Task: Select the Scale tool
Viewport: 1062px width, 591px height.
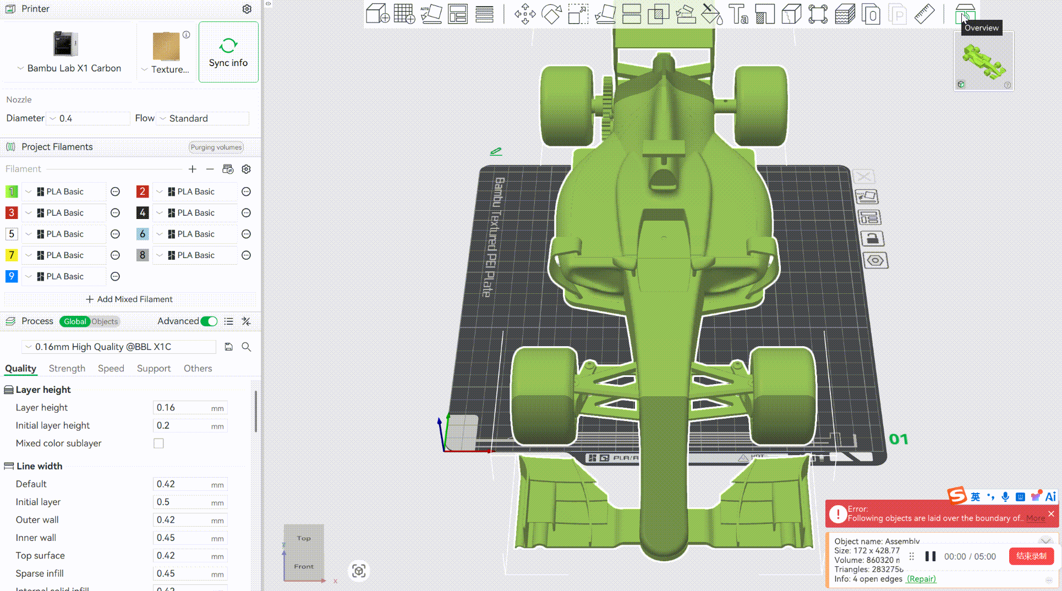Action: (578, 14)
